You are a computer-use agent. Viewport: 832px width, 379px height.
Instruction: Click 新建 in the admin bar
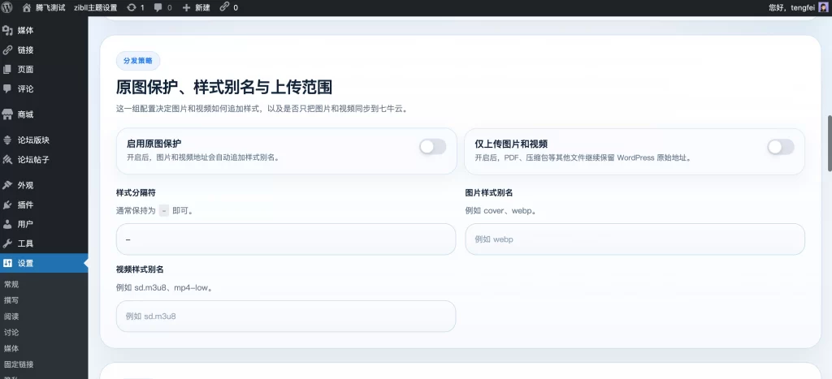202,7
